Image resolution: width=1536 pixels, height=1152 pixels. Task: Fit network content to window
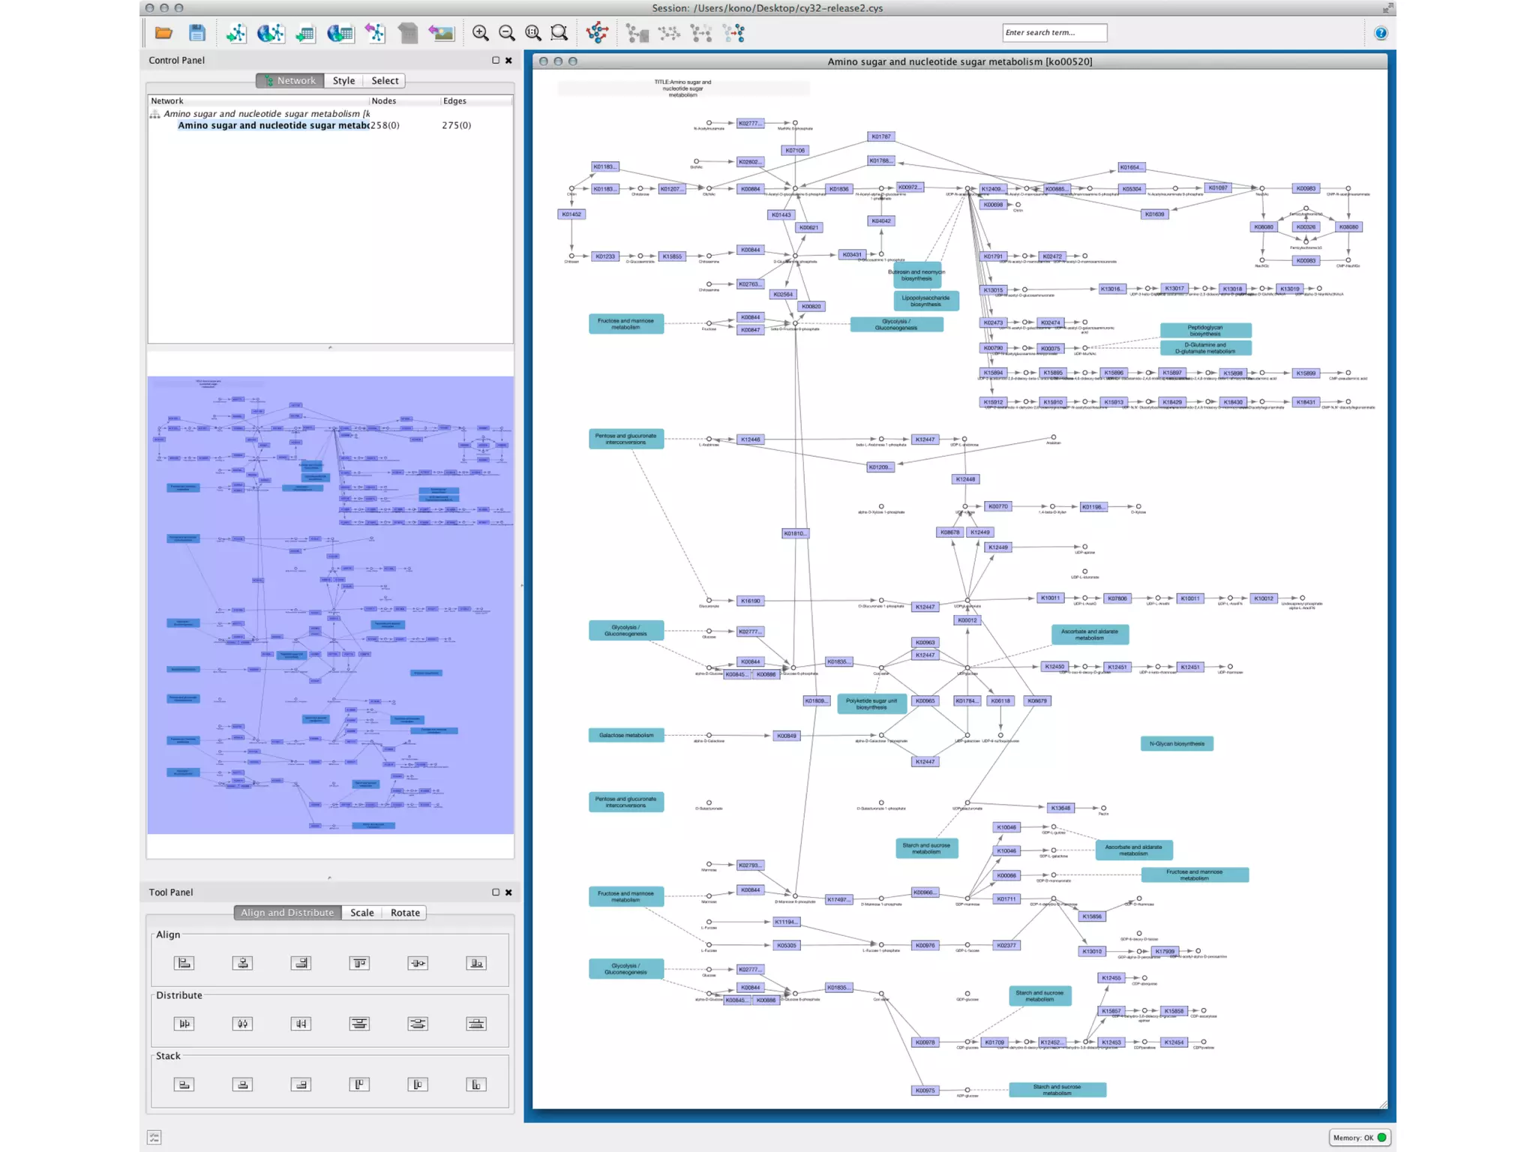tap(533, 33)
